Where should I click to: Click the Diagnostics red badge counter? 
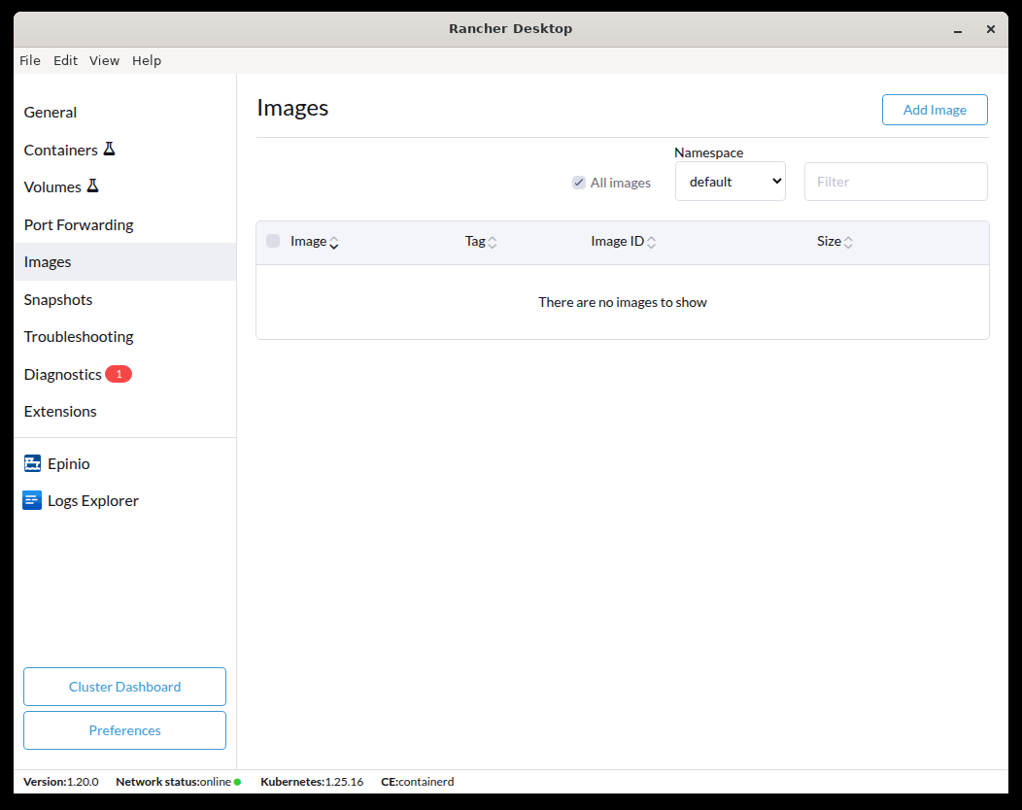point(119,374)
